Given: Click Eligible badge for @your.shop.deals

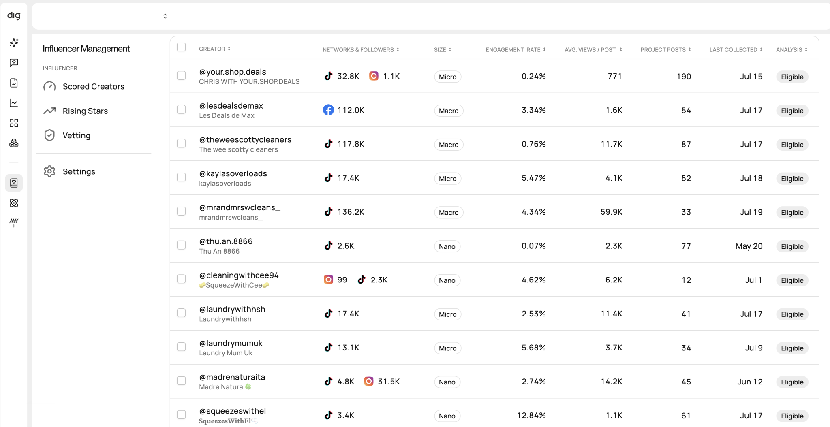Looking at the screenshot, I should tap(792, 77).
